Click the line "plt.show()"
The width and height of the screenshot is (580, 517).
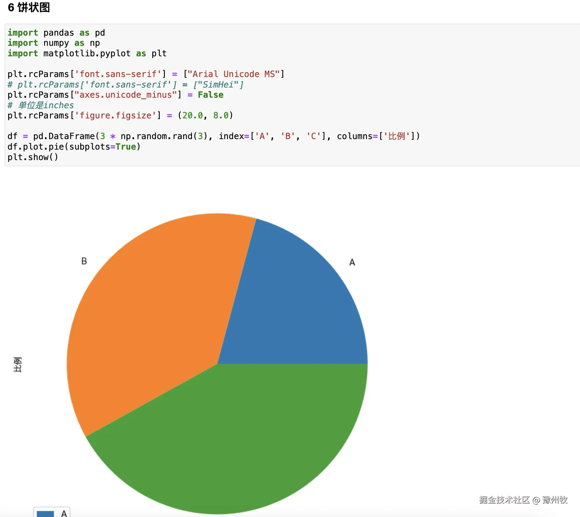33,157
